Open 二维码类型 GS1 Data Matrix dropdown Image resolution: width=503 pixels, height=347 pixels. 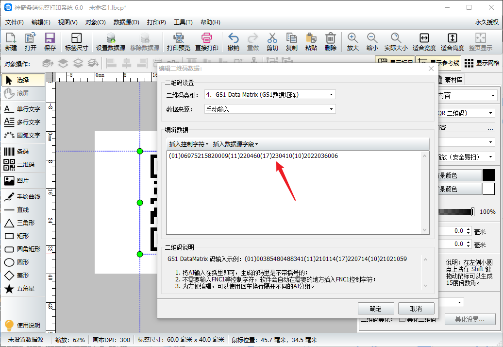pyautogui.click(x=270, y=95)
